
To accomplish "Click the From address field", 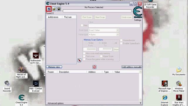I will (x=90, y=49).
